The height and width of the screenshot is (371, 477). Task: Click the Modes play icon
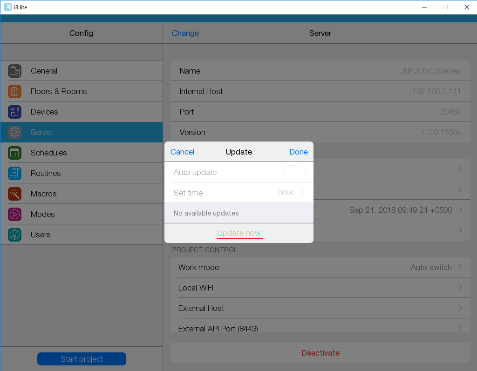[14, 214]
